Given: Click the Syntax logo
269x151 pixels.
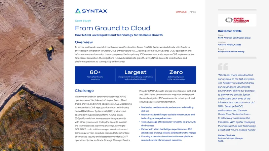Looking at the screenshot, I should 91,11.
